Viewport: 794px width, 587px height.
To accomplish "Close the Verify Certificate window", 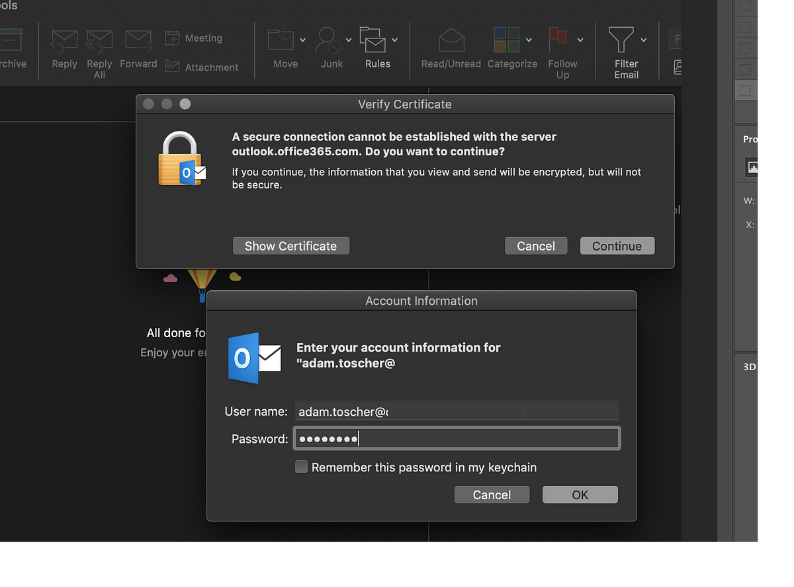I will 148,104.
